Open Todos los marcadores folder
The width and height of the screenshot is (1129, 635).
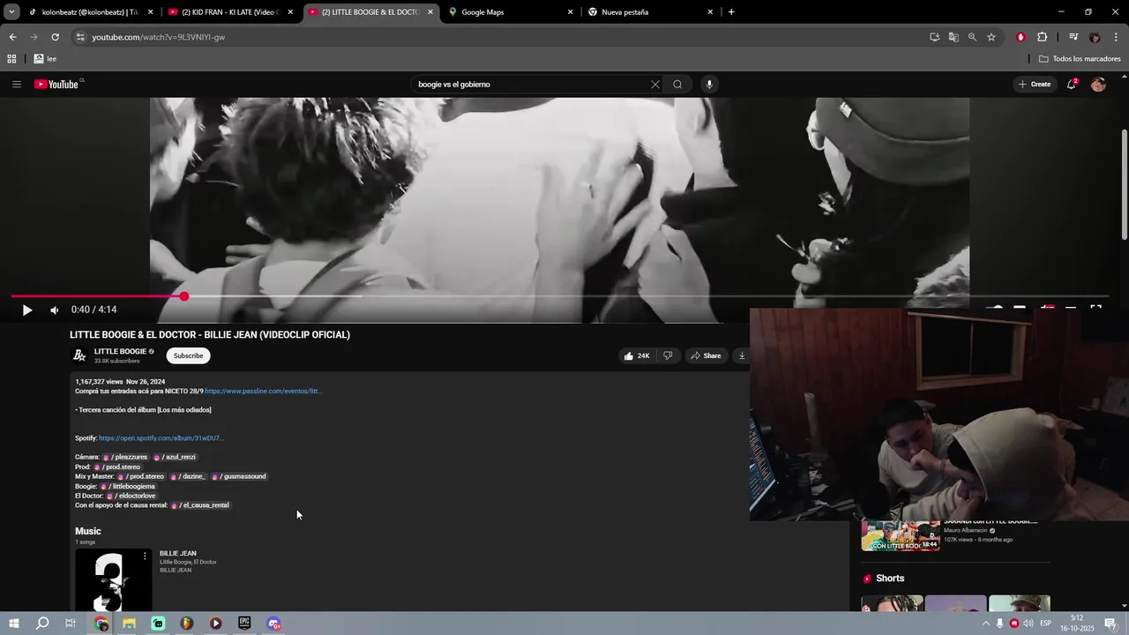[1080, 59]
